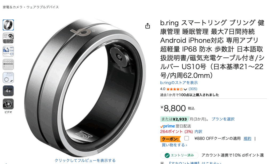Go to 家電&カメラ breadcrumb category

pyautogui.click(x=13, y=7)
